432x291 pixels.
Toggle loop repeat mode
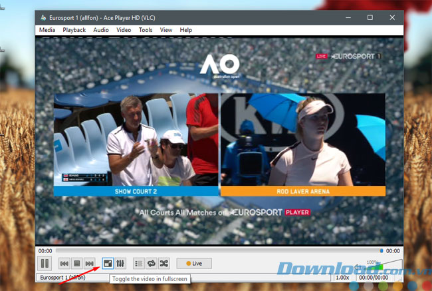152,263
